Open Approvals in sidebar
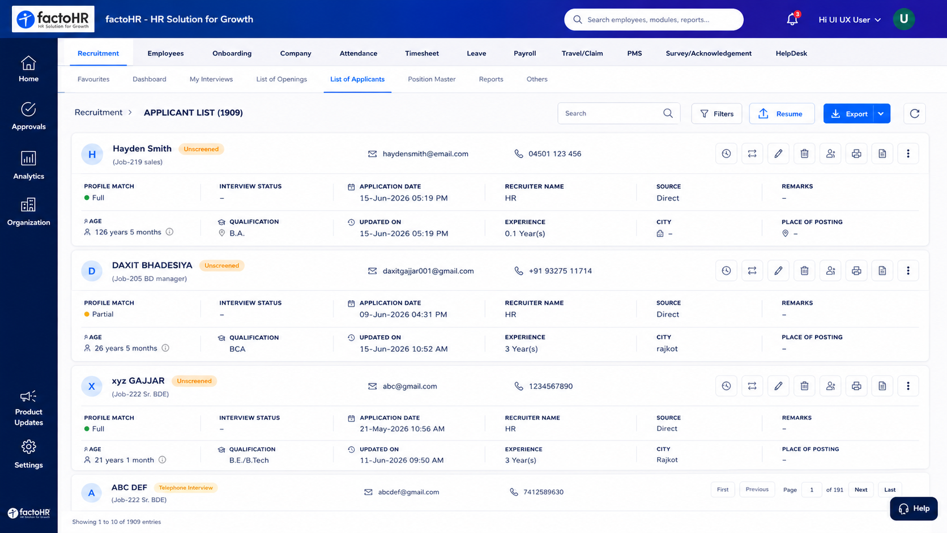947x533 pixels. pos(28,117)
